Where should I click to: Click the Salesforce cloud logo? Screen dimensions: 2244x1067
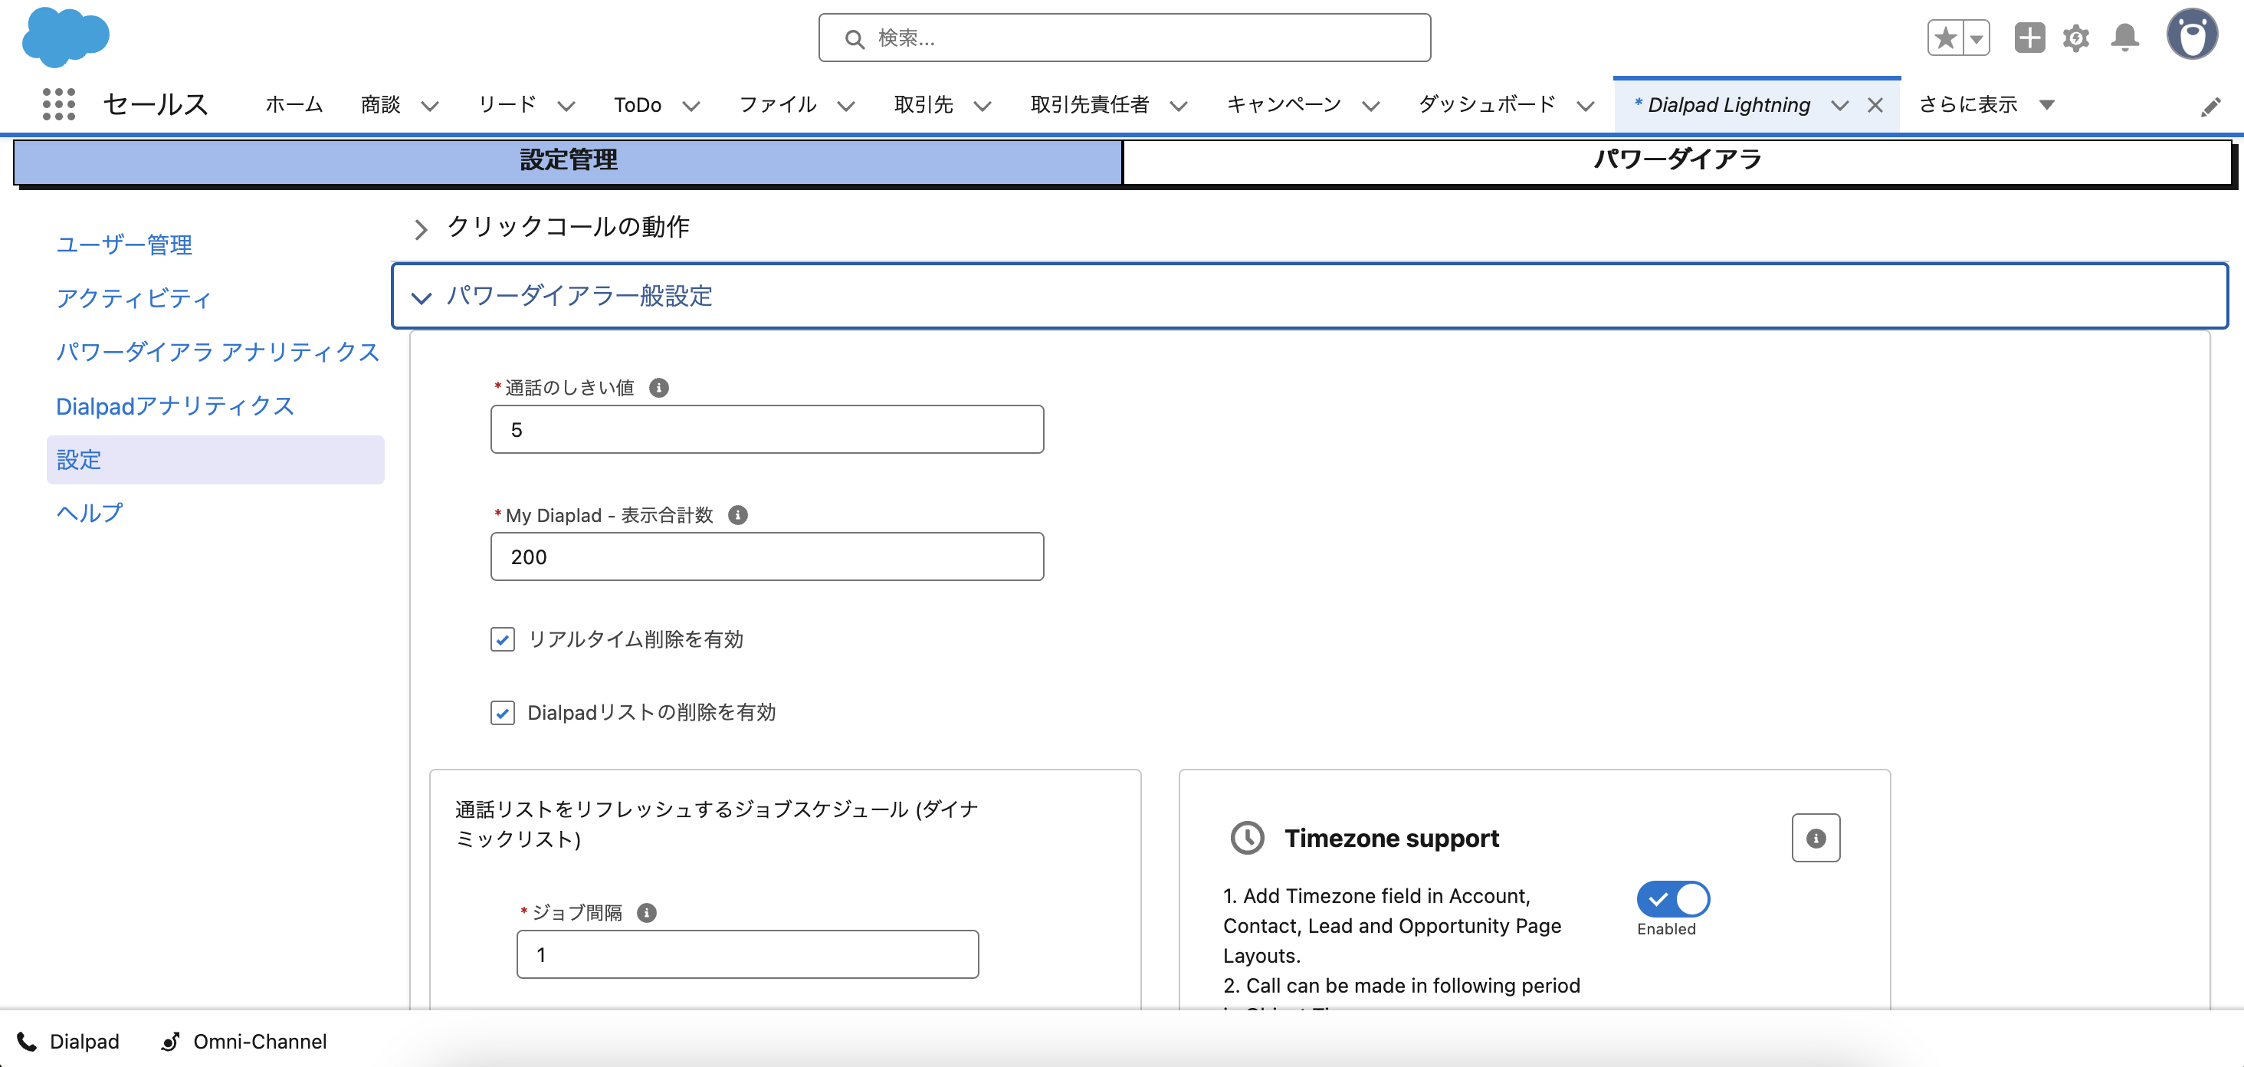click(65, 38)
